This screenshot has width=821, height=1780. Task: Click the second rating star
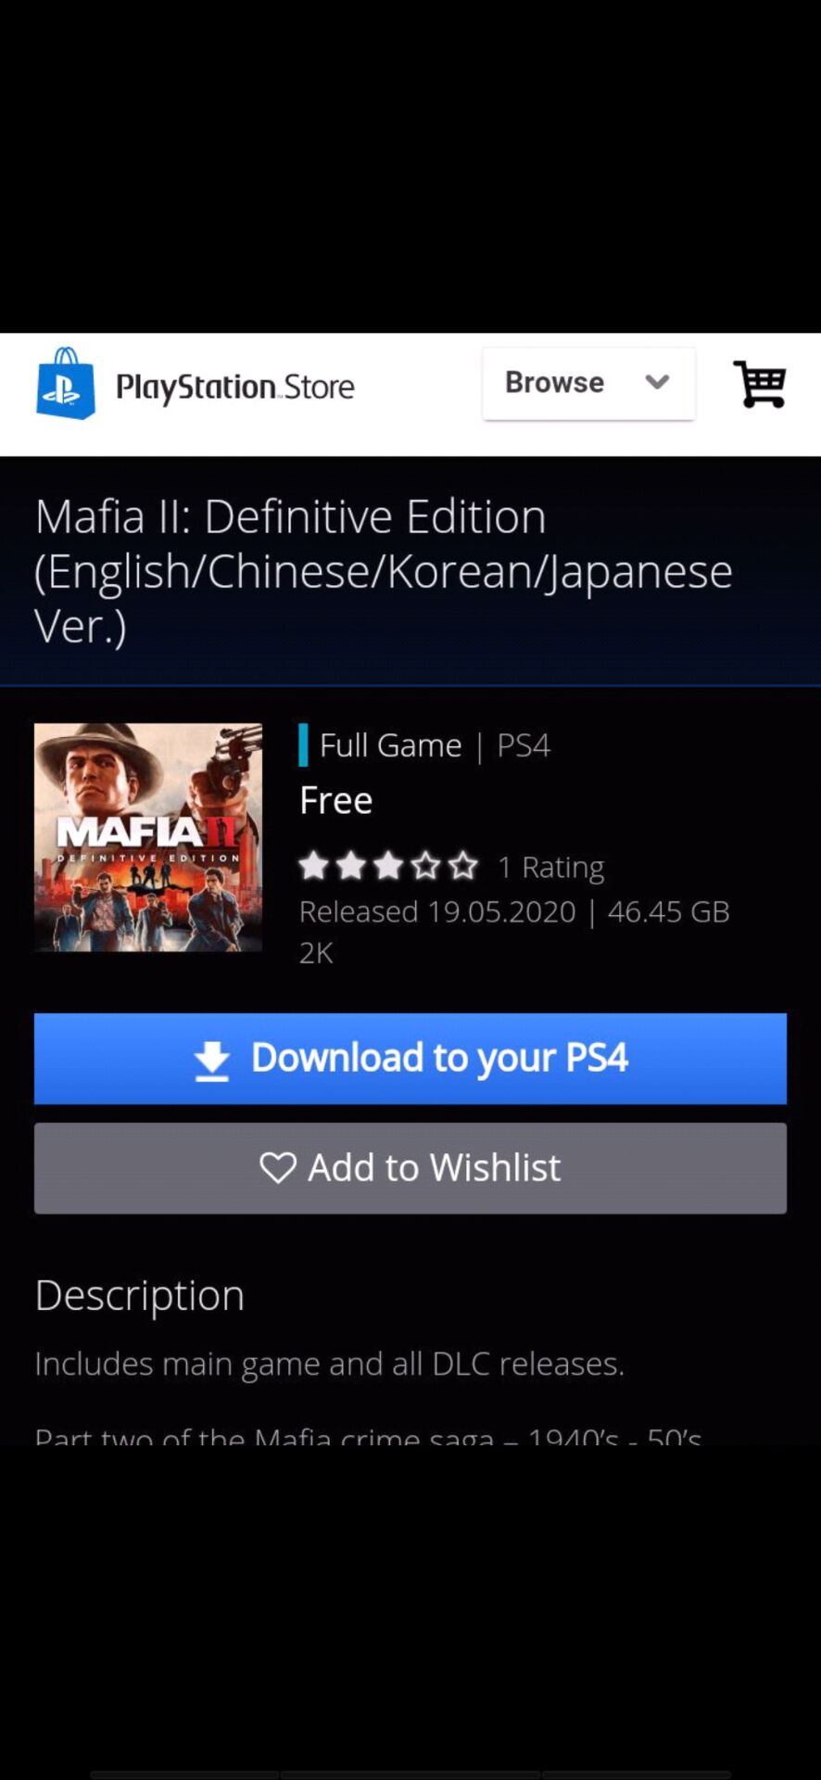351,866
